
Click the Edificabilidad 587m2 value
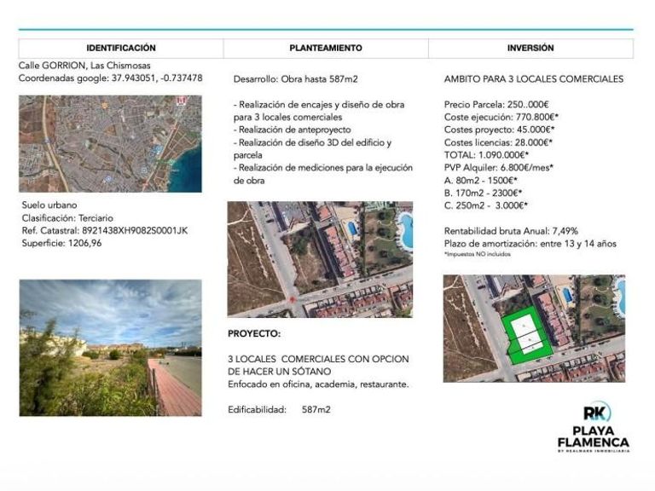[x=316, y=409]
